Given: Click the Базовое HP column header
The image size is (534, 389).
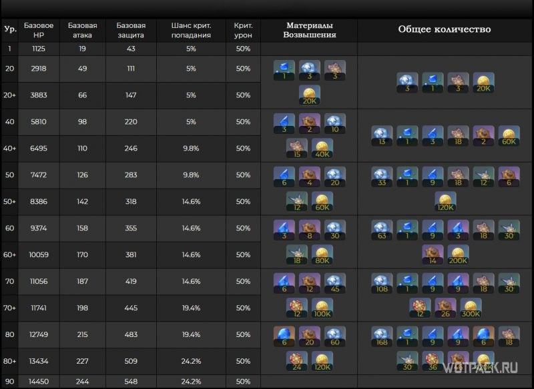Looking at the screenshot, I should tap(39, 30).
